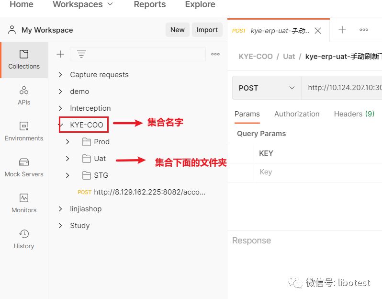Screen dimensions: 382x299
Task: Click My Workspace user icon
Action: (x=12, y=30)
